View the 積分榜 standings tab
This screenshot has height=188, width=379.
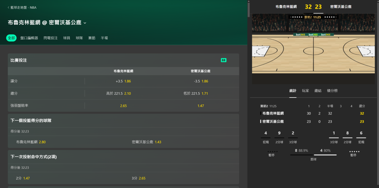[332, 91]
